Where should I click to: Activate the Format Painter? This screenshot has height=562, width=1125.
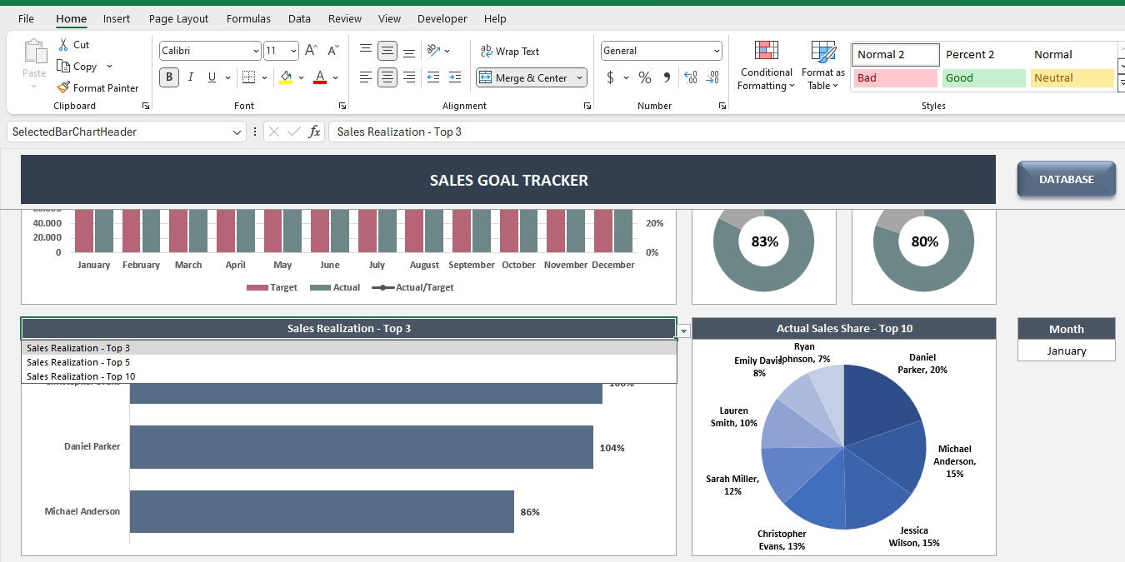coord(98,87)
